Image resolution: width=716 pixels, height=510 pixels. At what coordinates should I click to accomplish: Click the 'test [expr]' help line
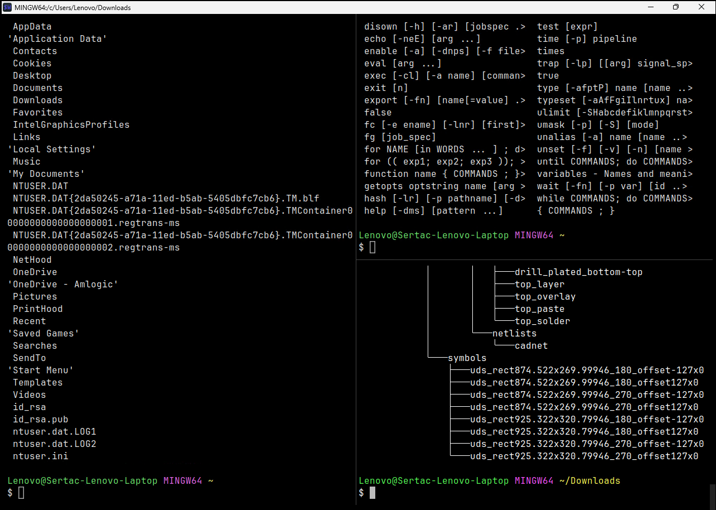(x=568, y=27)
